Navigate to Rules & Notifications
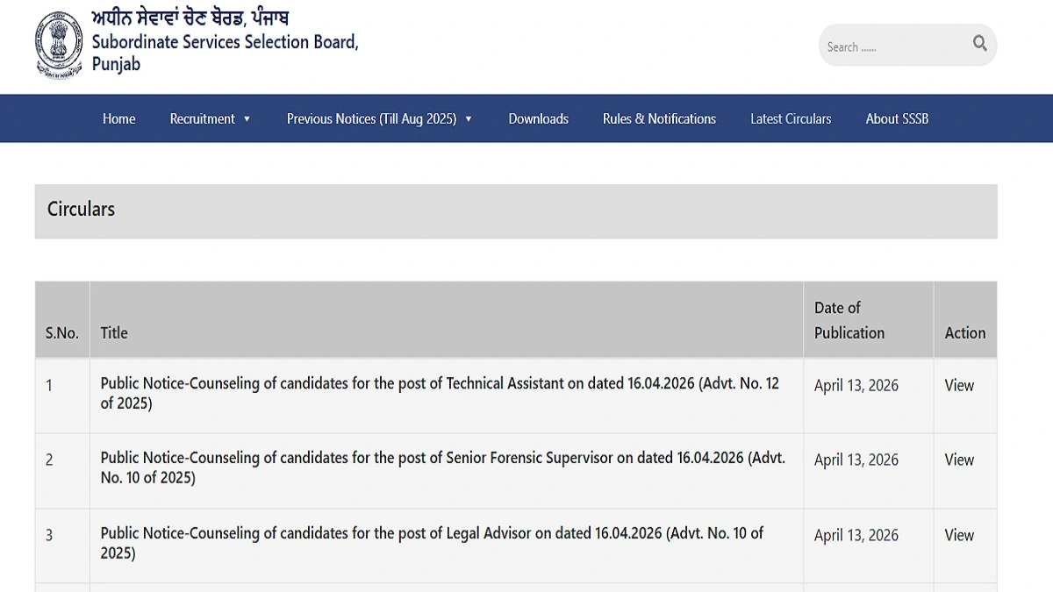Screen dimensions: 1053x592 (659, 118)
